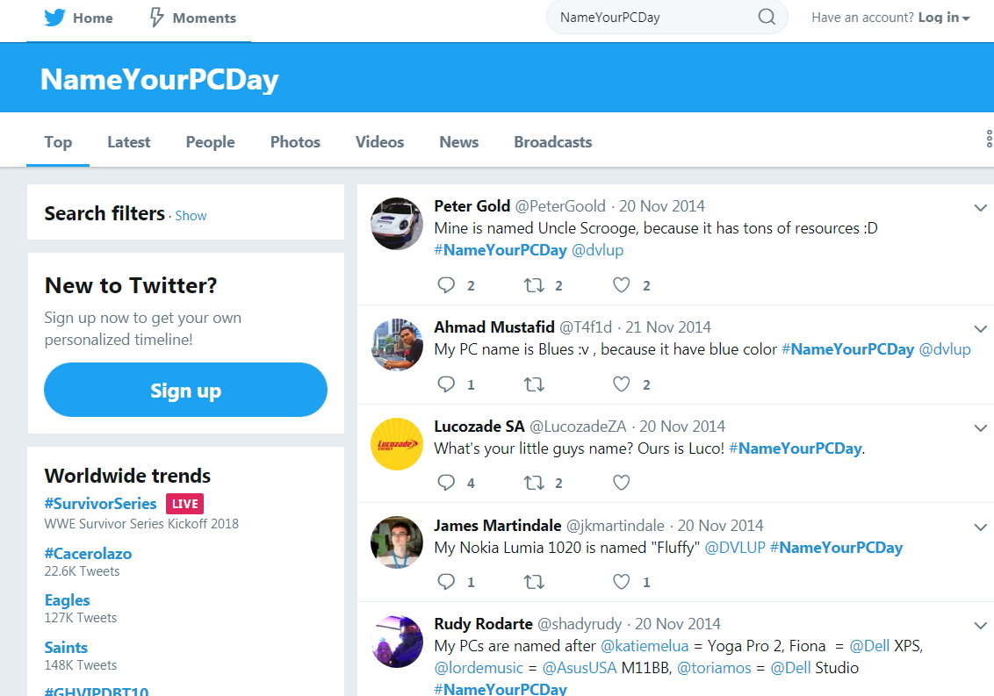Open more options three-dot icon in tab bar
This screenshot has width=994, height=696.
pos(989,139)
